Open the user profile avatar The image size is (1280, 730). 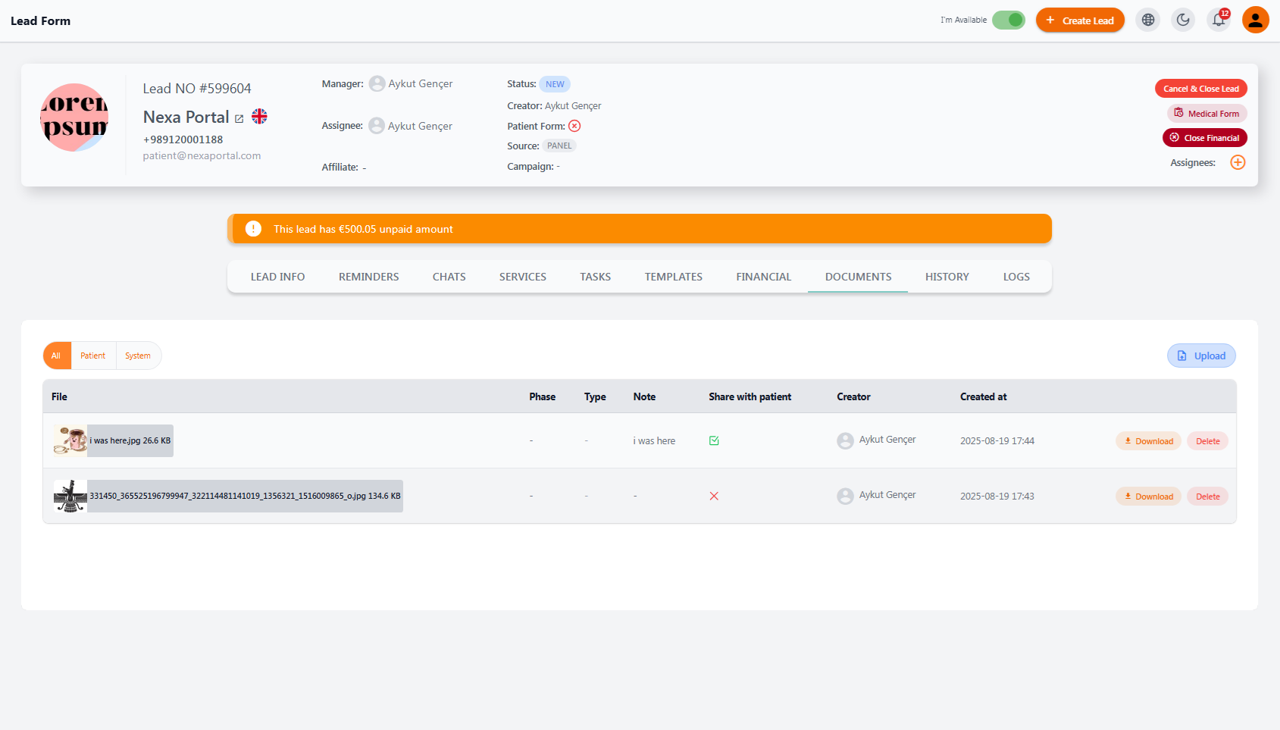click(1256, 20)
